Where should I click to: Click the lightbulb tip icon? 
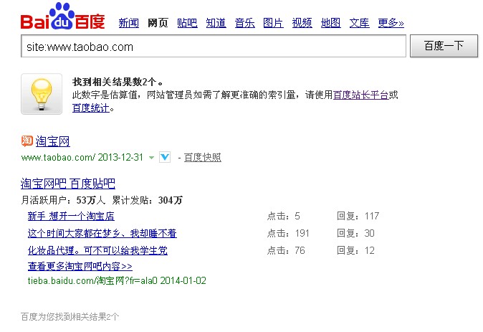pos(42,94)
